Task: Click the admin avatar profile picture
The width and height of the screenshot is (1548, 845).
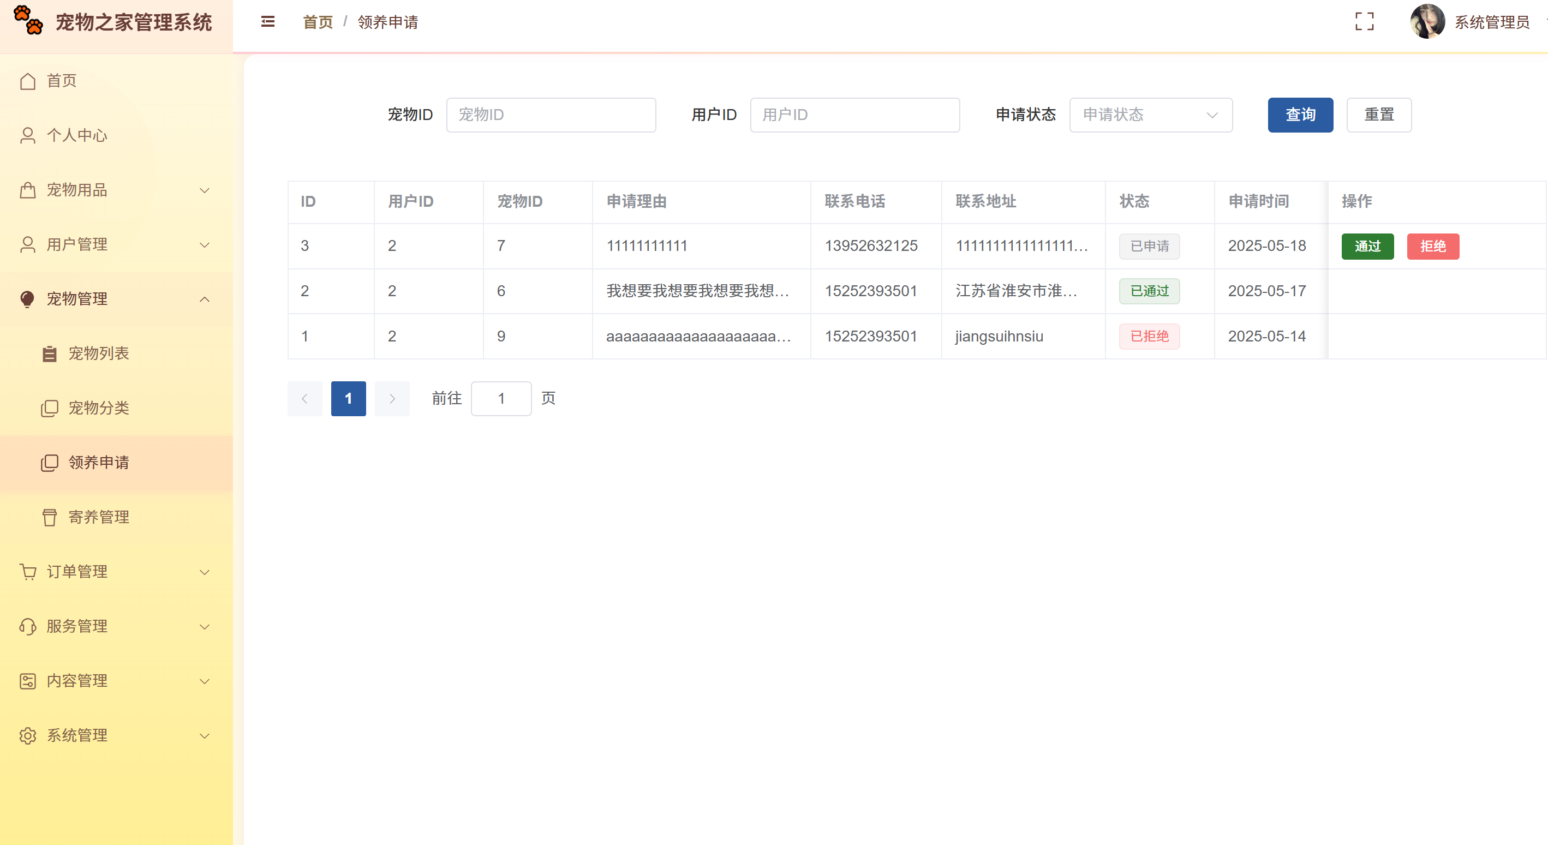Action: (x=1428, y=22)
